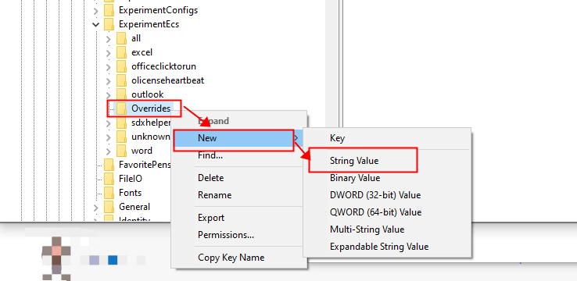Click the excel key folder icon
This screenshot has width=577, height=281.
(x=121, y=52)
